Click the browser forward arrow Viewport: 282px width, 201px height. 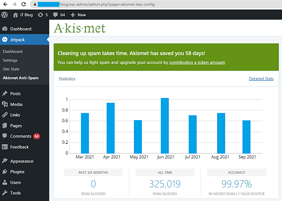(x=15, y=4)
